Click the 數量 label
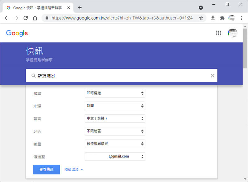This screenshot has width=248, height=182. (37, 144)
